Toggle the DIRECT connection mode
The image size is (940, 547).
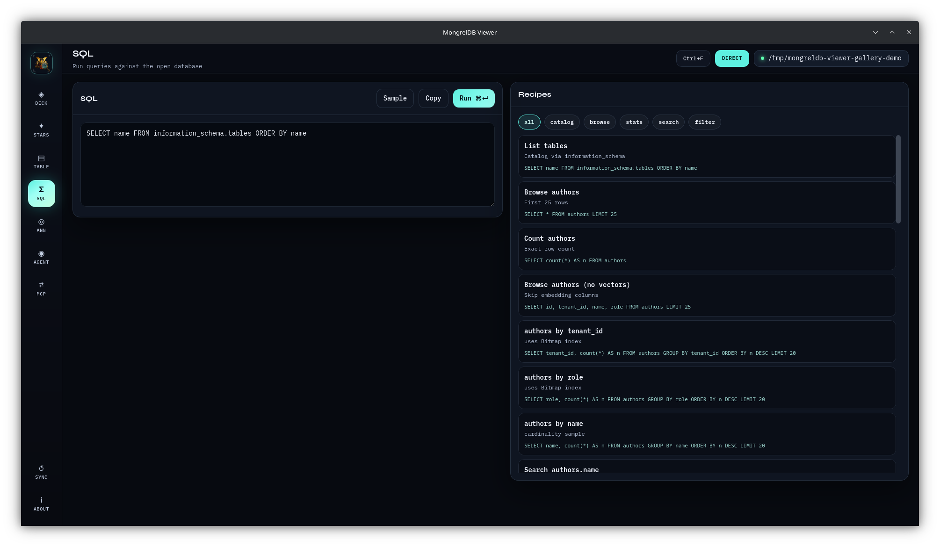coord(732,58)
